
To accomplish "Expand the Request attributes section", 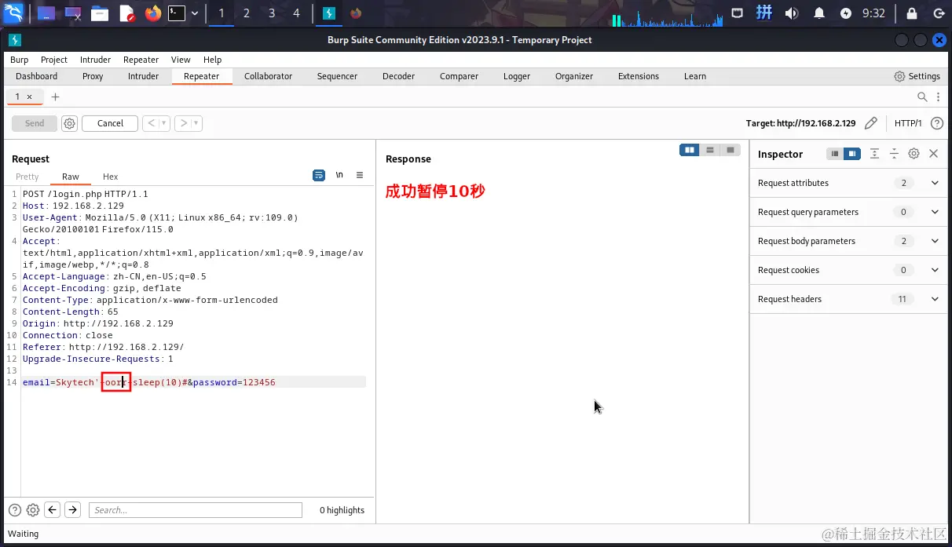I will (x=848, y=183).
